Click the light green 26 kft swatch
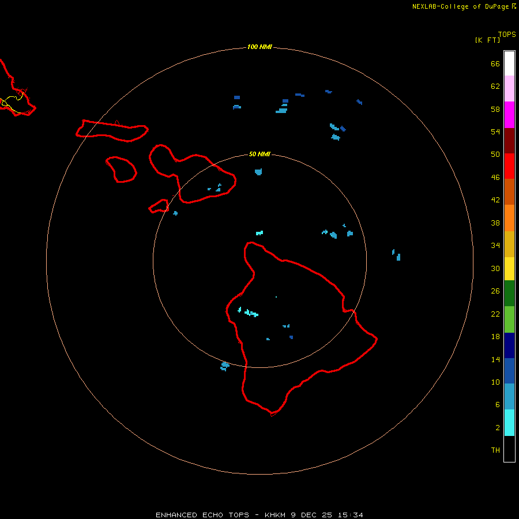Viewport: 519px width, 519px height. tap(509, 319)
